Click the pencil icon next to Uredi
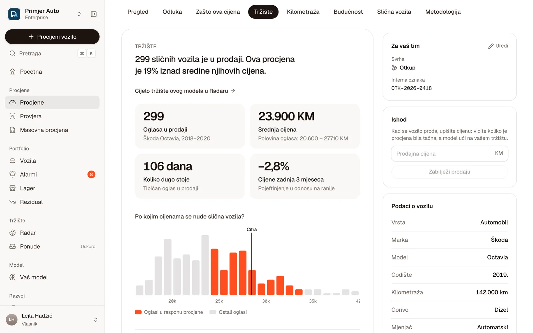 [x=491, y=46]
